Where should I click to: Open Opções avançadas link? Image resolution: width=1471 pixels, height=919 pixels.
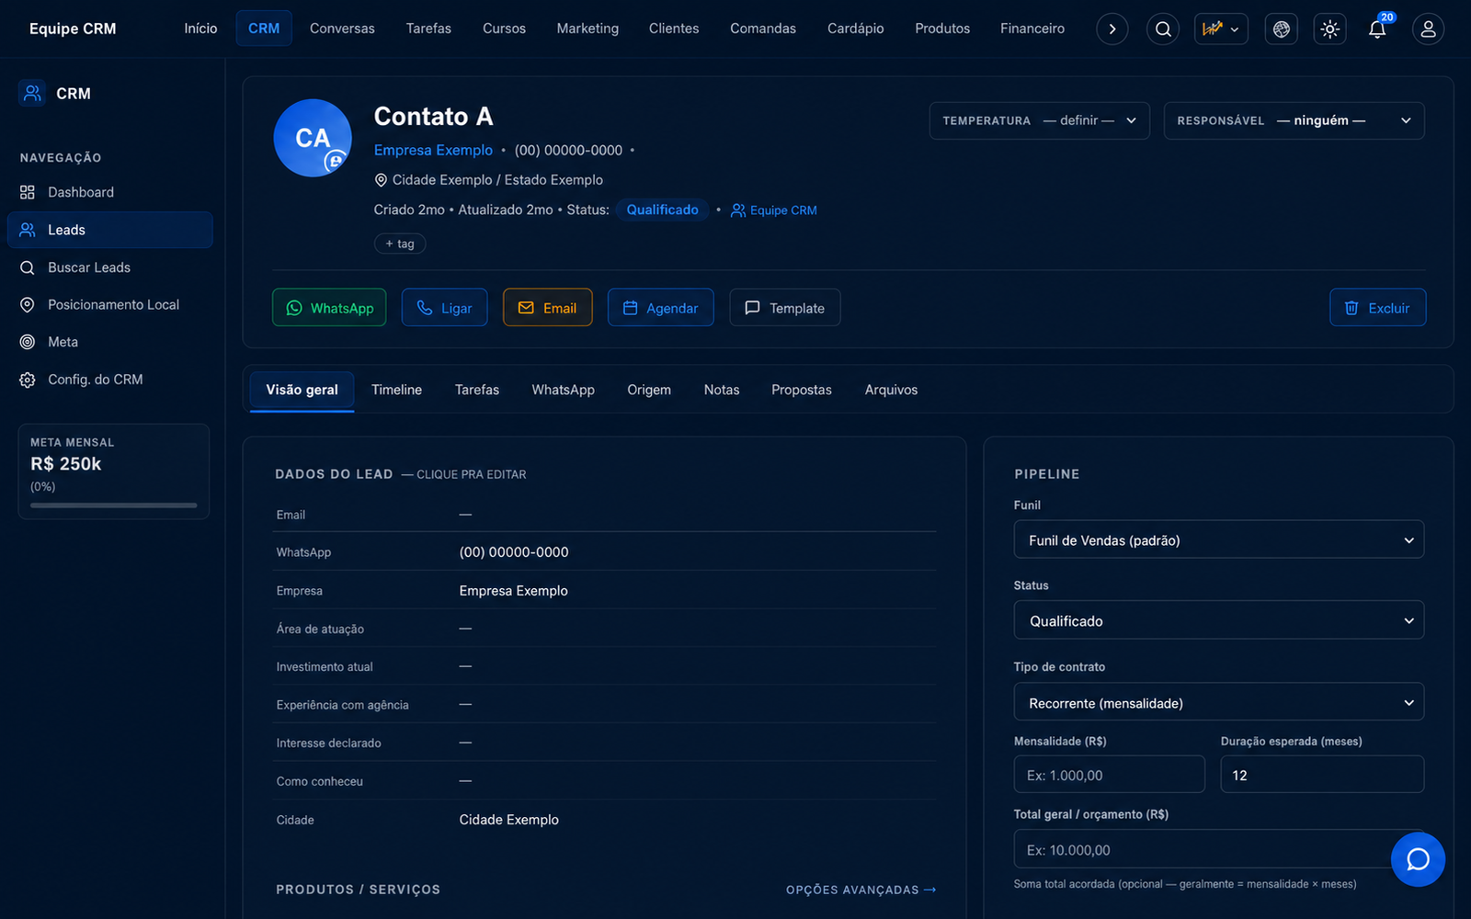861,890
